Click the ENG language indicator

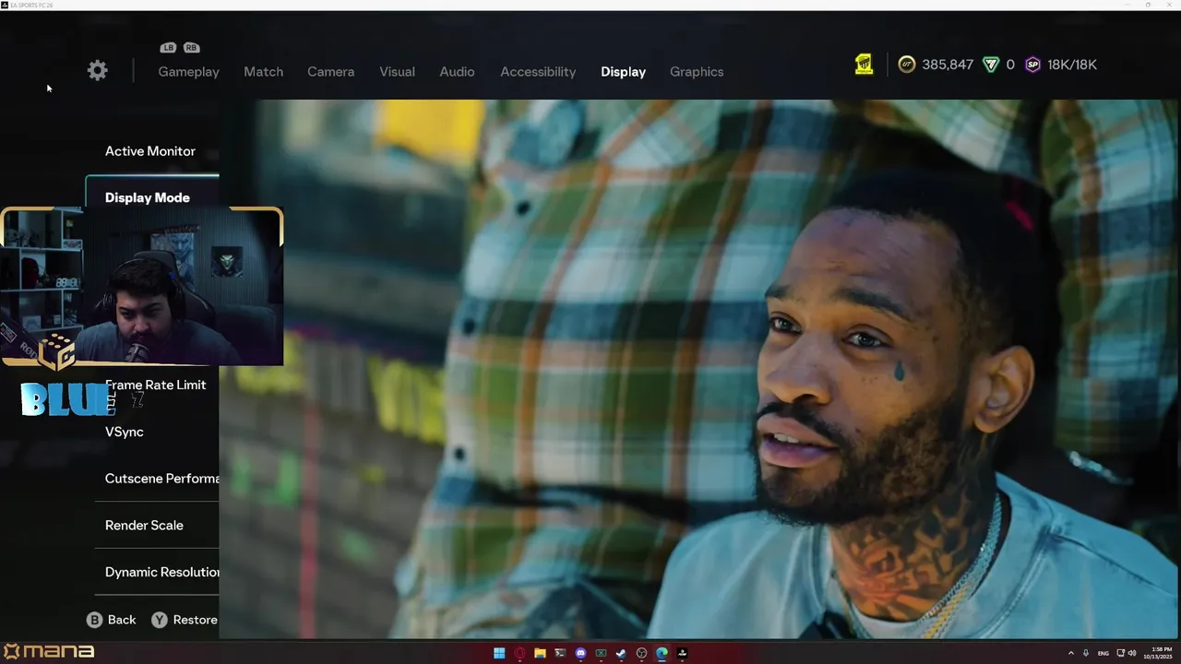coord(1103,653)
